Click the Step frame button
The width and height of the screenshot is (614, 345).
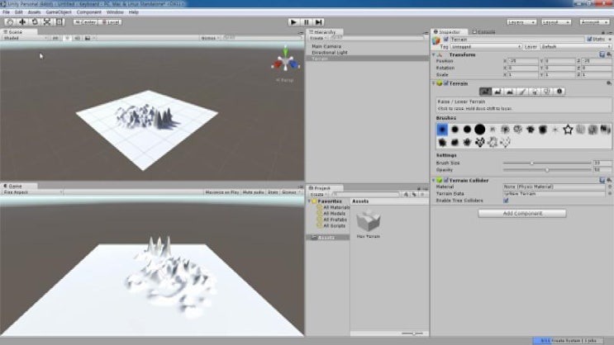tap(319, 22)
